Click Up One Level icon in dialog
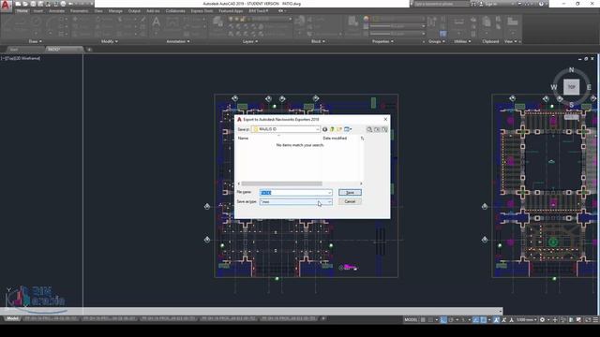Viewport: 600px width, 337px height. (332, 129)
